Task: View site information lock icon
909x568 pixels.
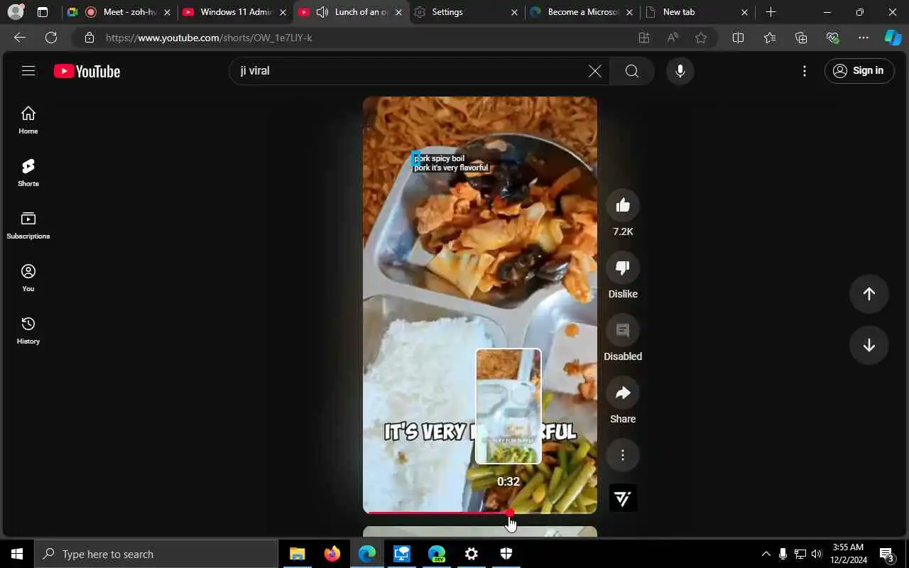Action: coord(89,38)
